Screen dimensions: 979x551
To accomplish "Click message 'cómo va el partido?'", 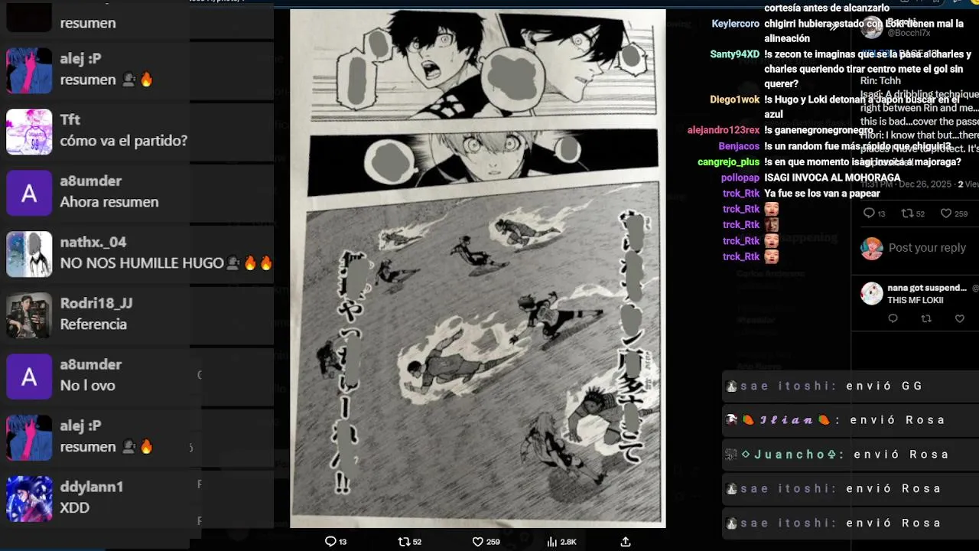I will pos(124,141).
